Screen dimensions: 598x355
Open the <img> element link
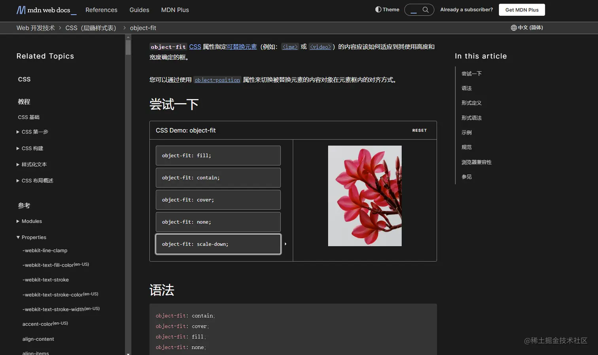tap(290, 47)
